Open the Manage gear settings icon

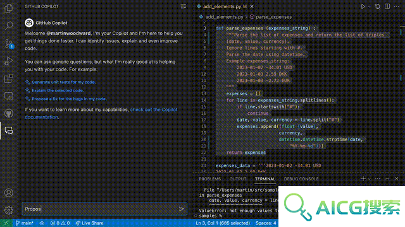point(8,210)
